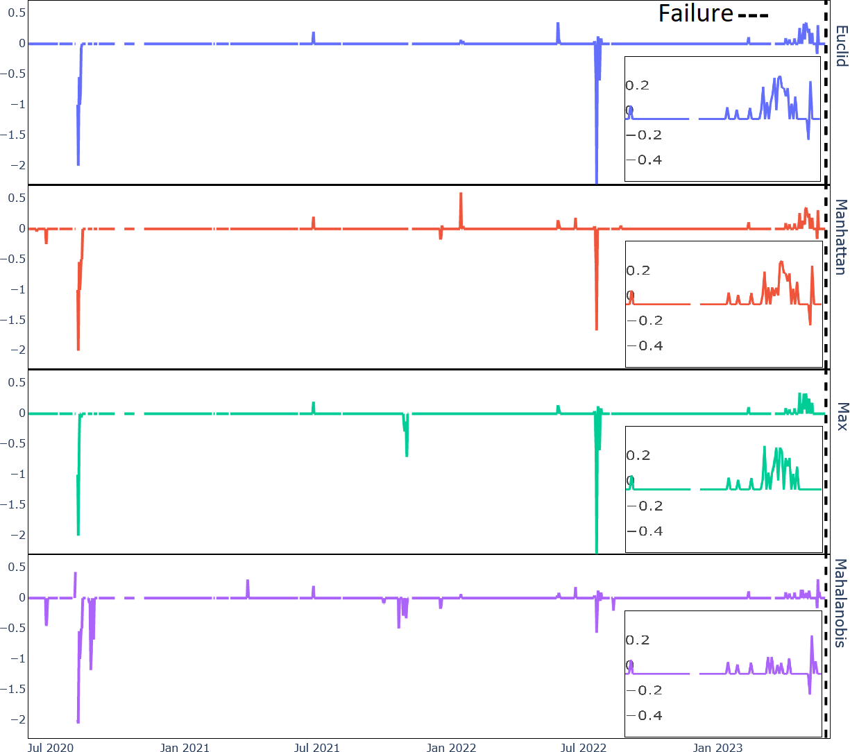The image size is (850, 752).
Task: Click the Jul 2020 x-axis tick label
Action: (50, 747)
